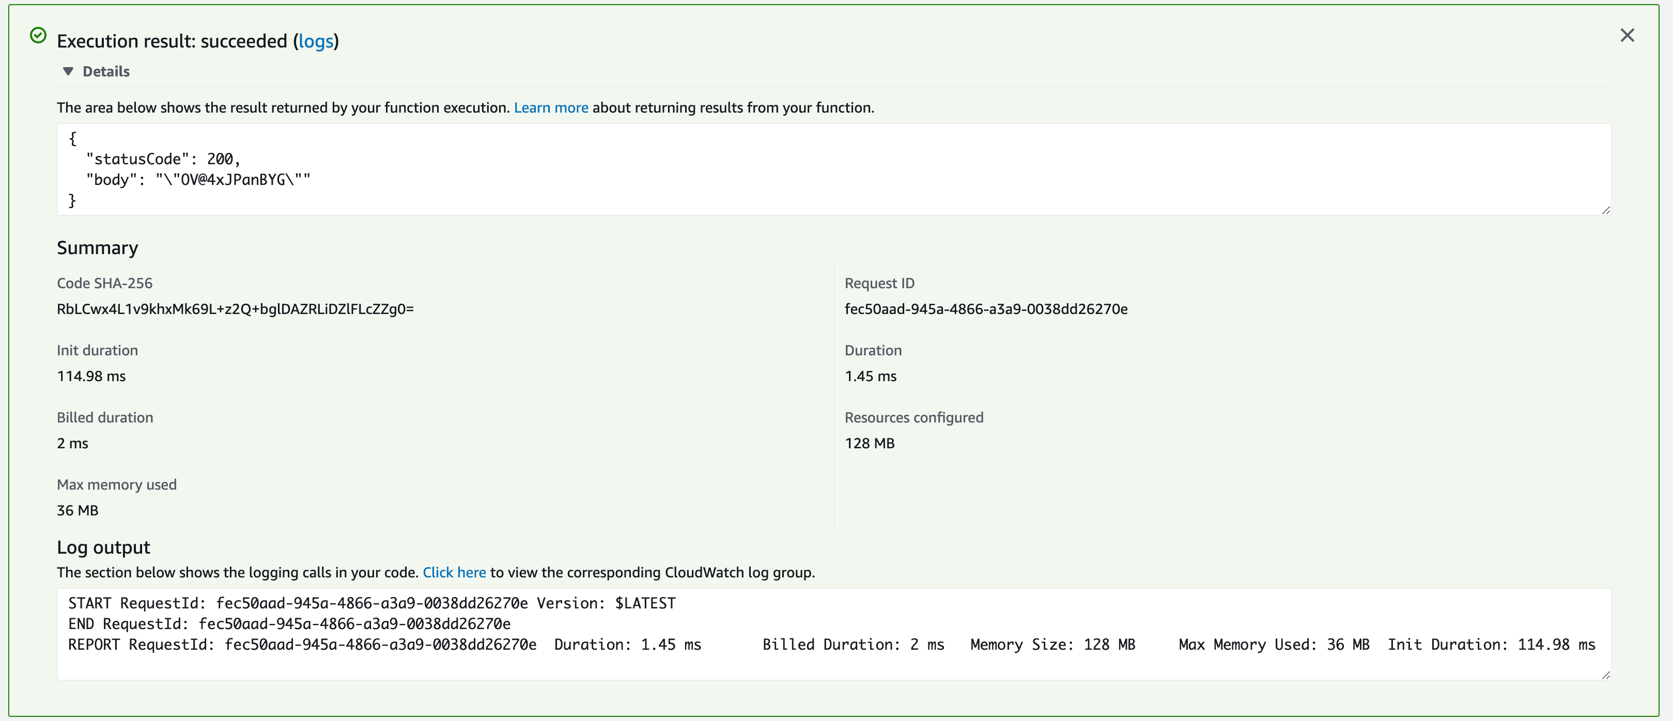Image resolution: width=1673 pixels, height=721 pixels.
Task: Click inside the function result JSON box
Action: point(834,169)
